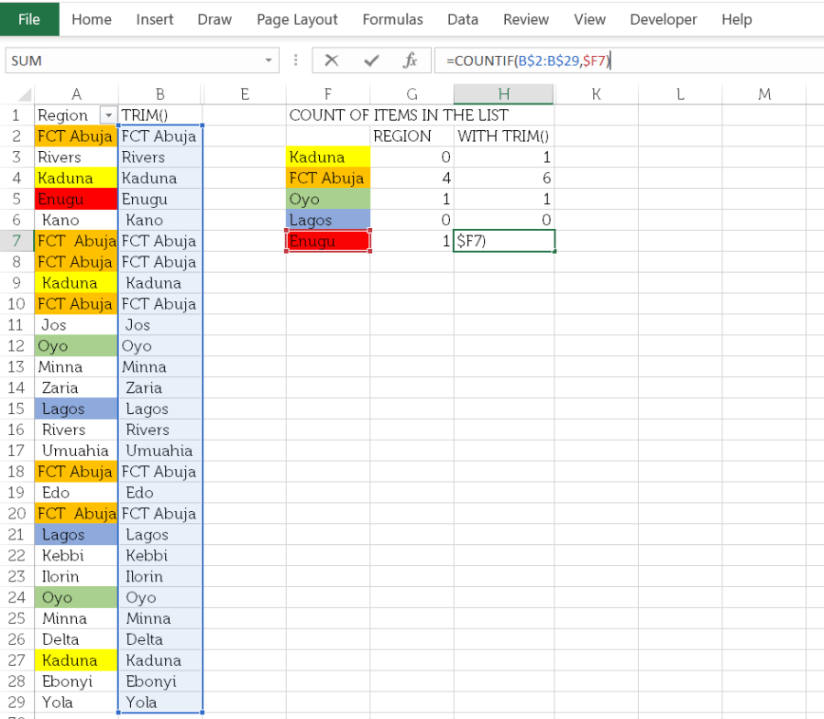Click the formula bar resize dots handle
The width and height of the screenshot is (824, 719).
[295, 60]
